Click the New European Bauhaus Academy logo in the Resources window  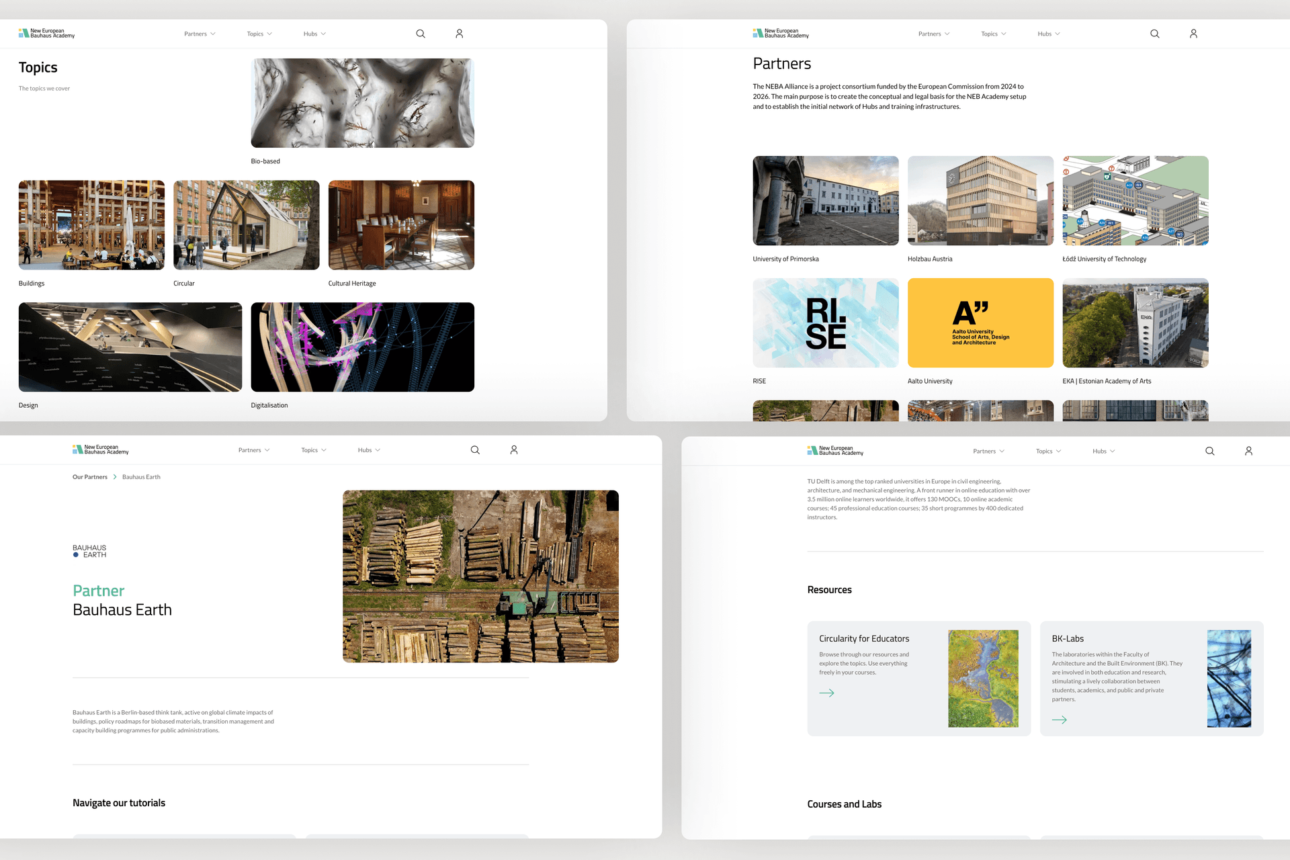coord(835,451)
